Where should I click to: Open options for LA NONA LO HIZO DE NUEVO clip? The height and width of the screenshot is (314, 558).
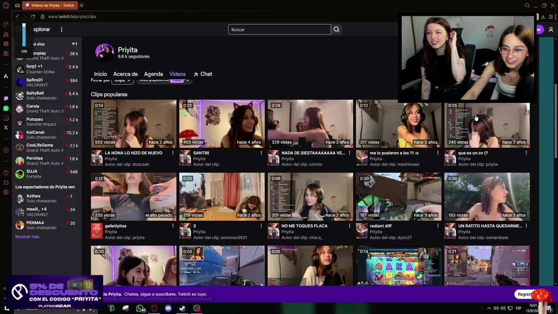(173, 153)
